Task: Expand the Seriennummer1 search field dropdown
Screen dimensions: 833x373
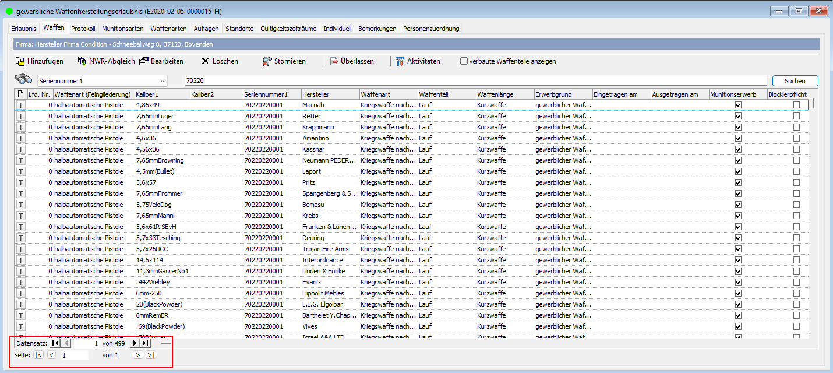Action: tap(161, 81)
